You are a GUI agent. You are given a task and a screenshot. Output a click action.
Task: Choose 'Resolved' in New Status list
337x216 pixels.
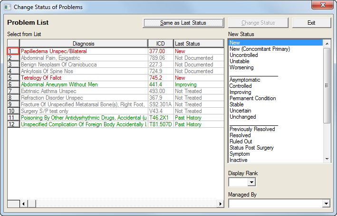click(x=240, y=135)
